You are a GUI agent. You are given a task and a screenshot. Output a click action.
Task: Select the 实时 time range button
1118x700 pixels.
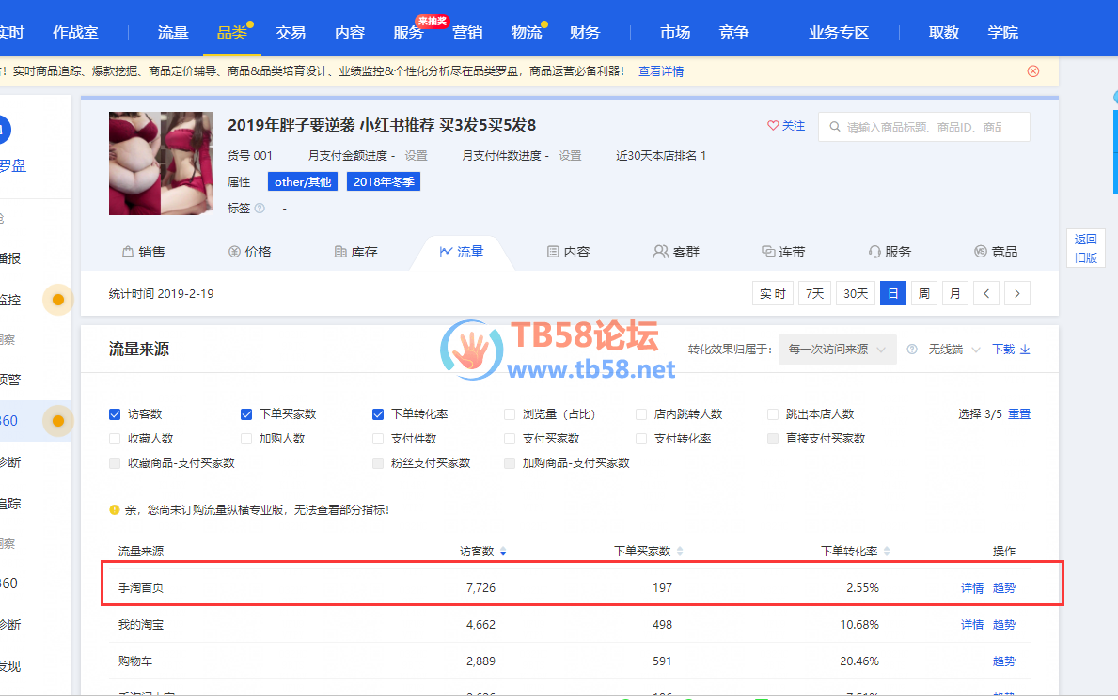pos(773,294)
